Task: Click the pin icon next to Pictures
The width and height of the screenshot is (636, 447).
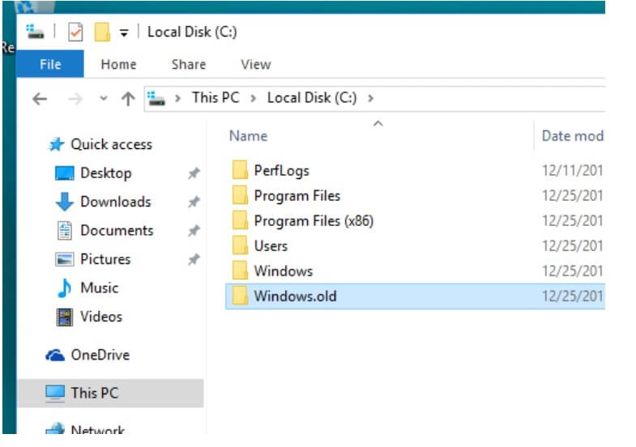Action: pyautogui.click(x=194, y=259)
